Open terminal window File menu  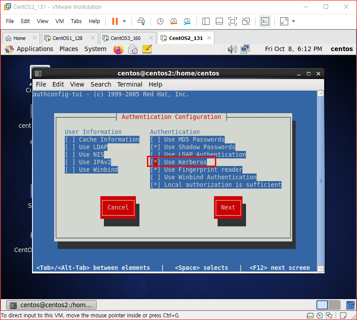(41, 84)
